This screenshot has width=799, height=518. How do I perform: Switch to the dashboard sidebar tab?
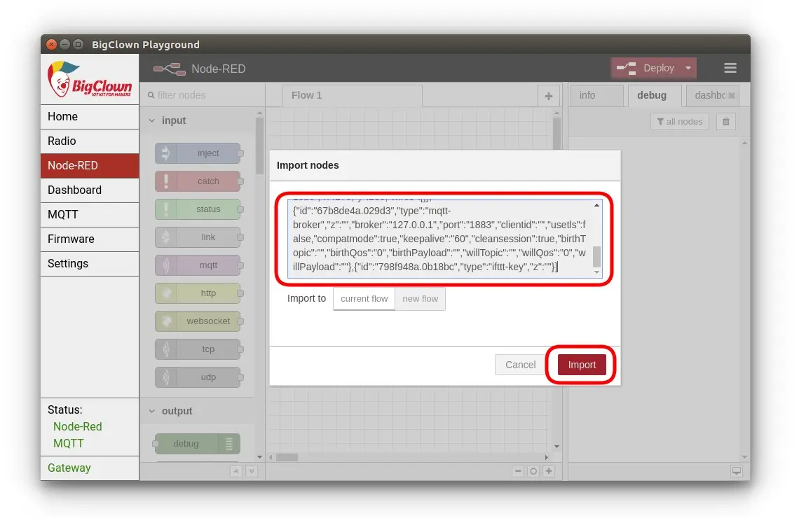[712, 95]
